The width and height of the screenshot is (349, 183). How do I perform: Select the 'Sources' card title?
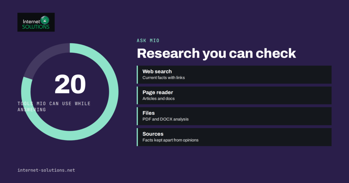coord(153,134)
